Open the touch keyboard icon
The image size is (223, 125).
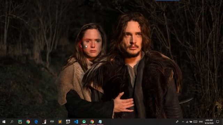[195, 122]
